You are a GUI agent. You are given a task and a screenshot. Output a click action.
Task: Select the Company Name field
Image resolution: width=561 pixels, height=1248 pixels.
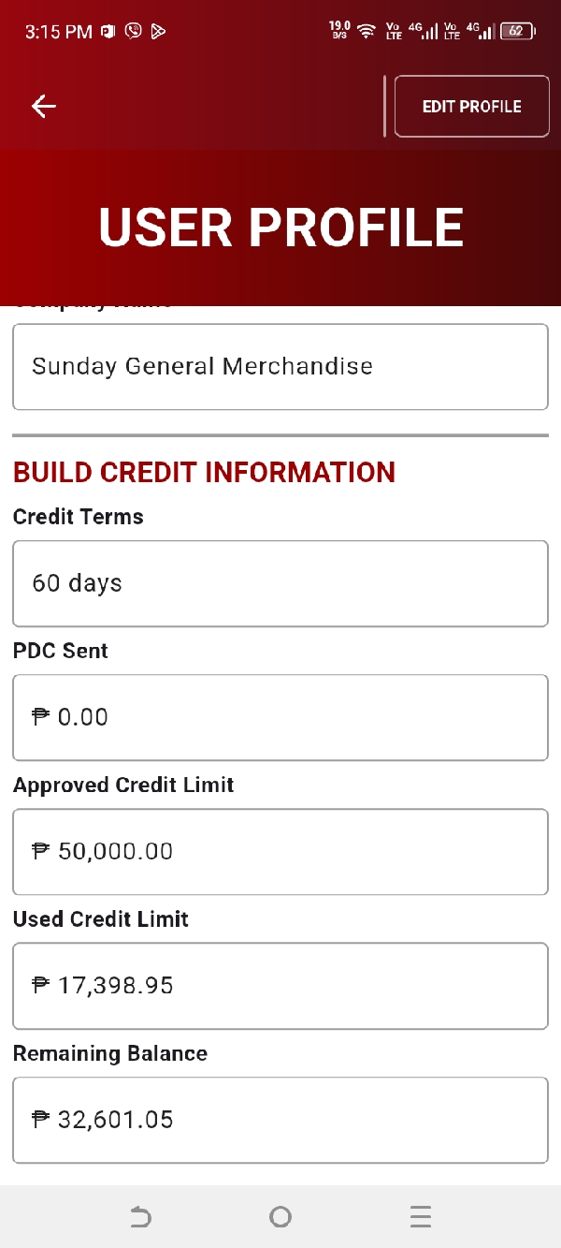coord(280,366)
